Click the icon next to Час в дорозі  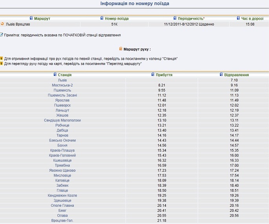coord(238,18)
